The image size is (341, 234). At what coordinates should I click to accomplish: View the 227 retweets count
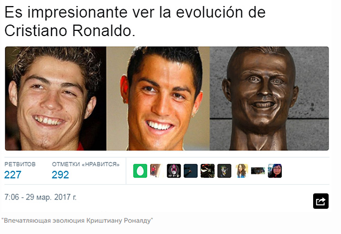[x=12, y=175]
